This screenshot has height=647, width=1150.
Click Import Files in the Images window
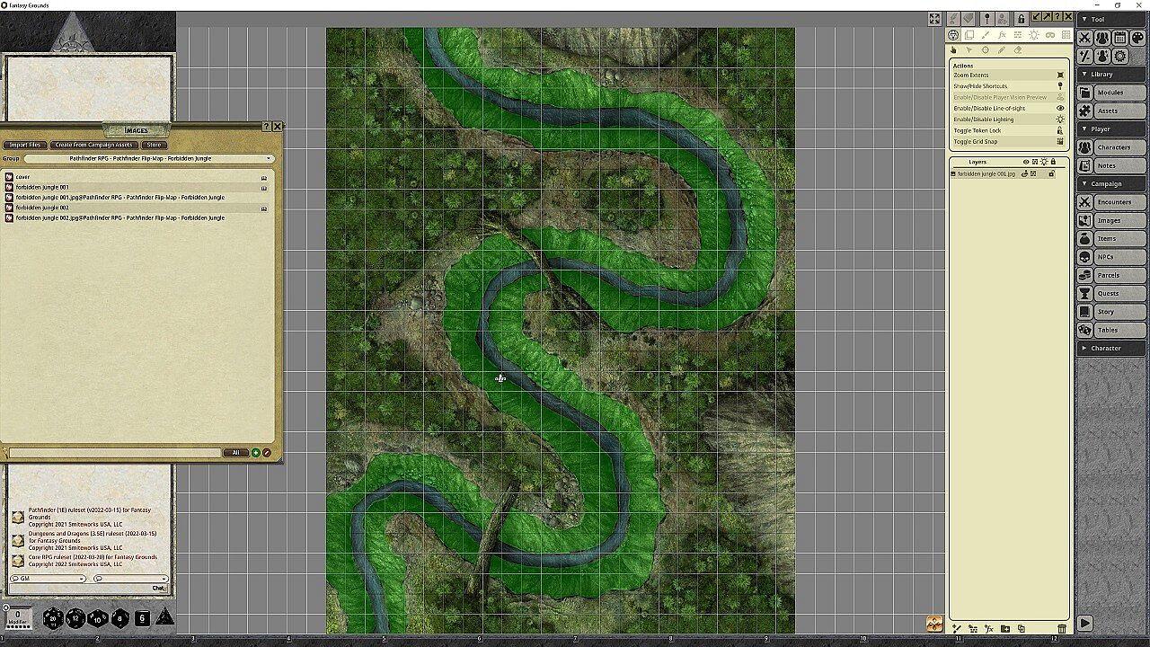tap(25, 145)
